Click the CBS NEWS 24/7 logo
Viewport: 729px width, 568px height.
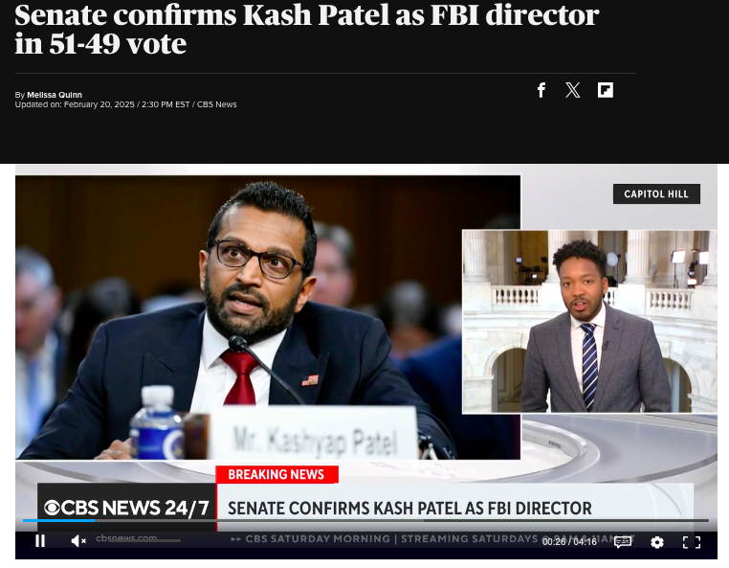point(126,508)
